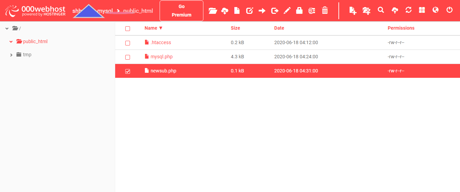Collapse the root folder chevron

click(x=7, y=28)
